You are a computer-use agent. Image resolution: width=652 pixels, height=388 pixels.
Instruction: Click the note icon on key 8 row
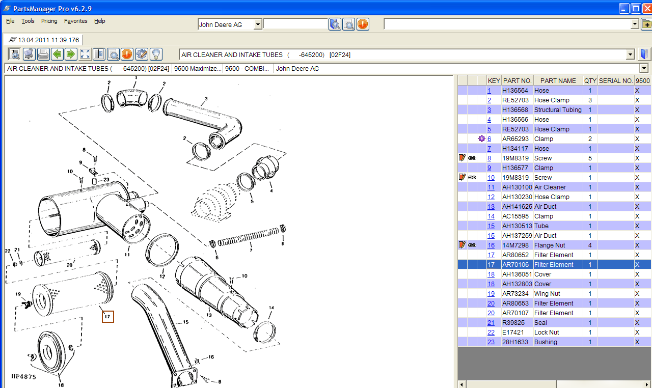pyautogui.click(x=462, y=158)
